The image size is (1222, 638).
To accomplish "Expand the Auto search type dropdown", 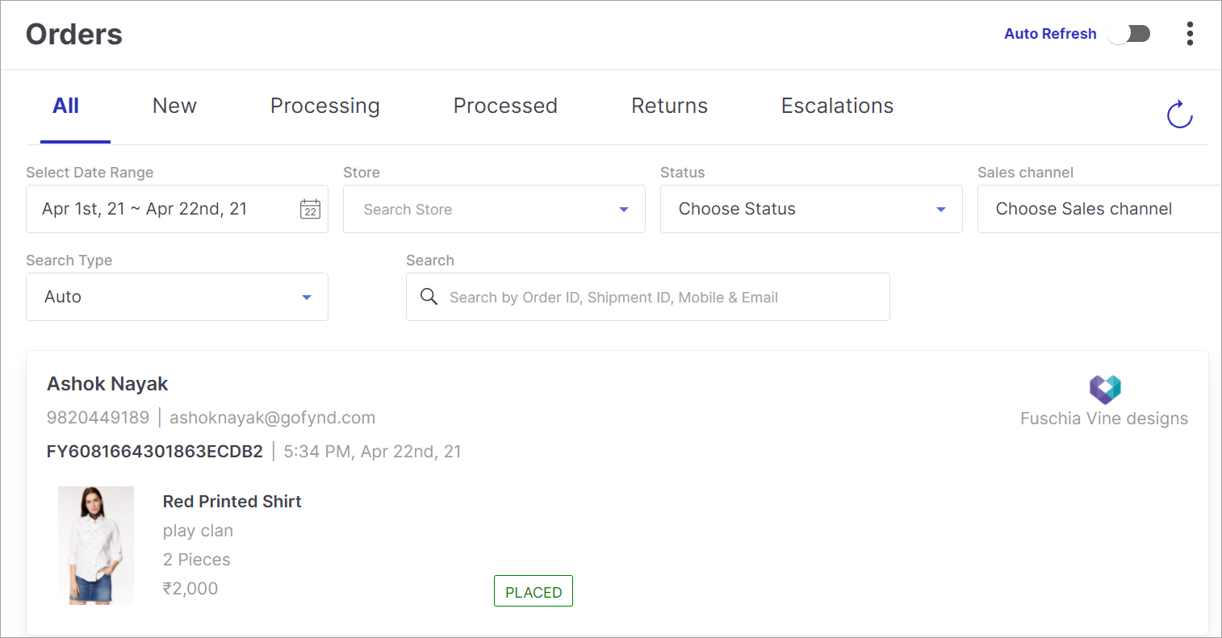I will pyautogui.click(x=177, y=297).
